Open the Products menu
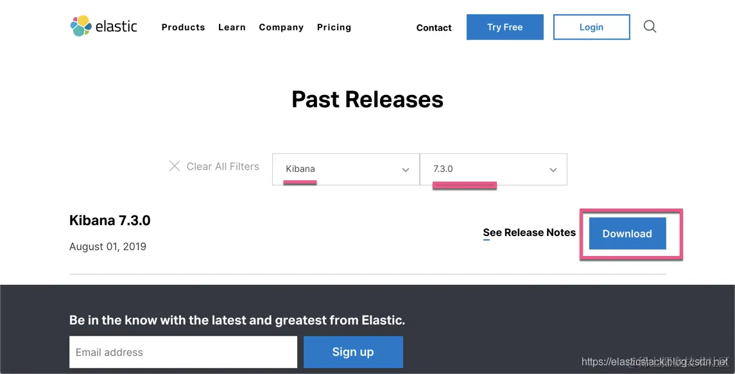Image resolution: width=735 pixels, height=374 pixels. point(183,28)
